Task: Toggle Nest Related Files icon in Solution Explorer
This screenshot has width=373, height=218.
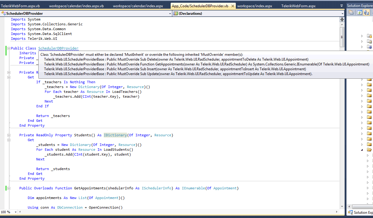Action: coord(366,12)
